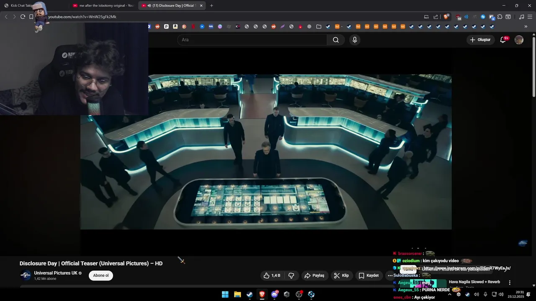Switch to the 'me after the lobotomy original' tab

[103, 5]
